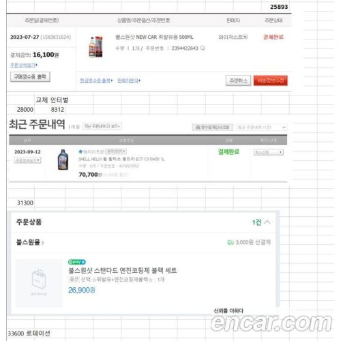Image resolution: width=341 pixels, height=341 pixels.
Task: Click the 지난 주문내역 더 보기 button
Action: [x=102, y=126]
